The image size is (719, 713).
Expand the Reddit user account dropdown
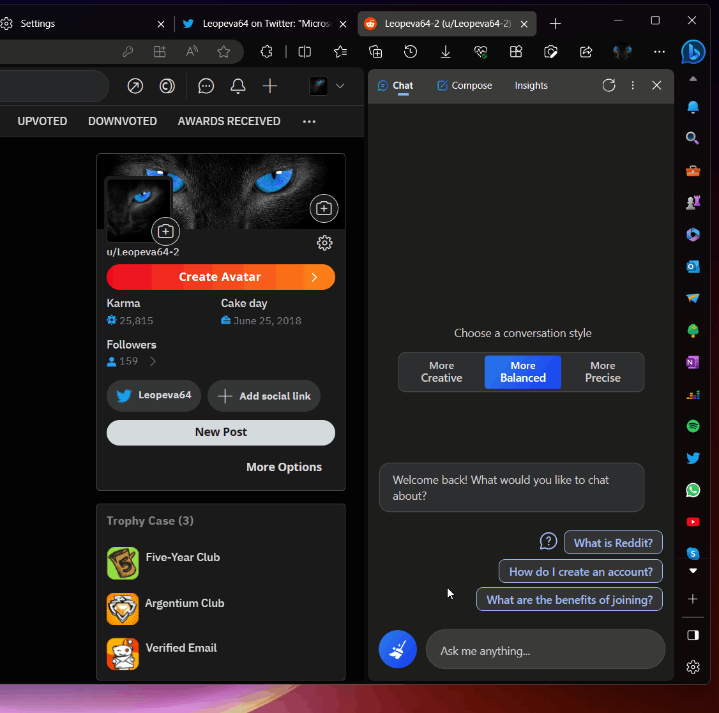340,86
